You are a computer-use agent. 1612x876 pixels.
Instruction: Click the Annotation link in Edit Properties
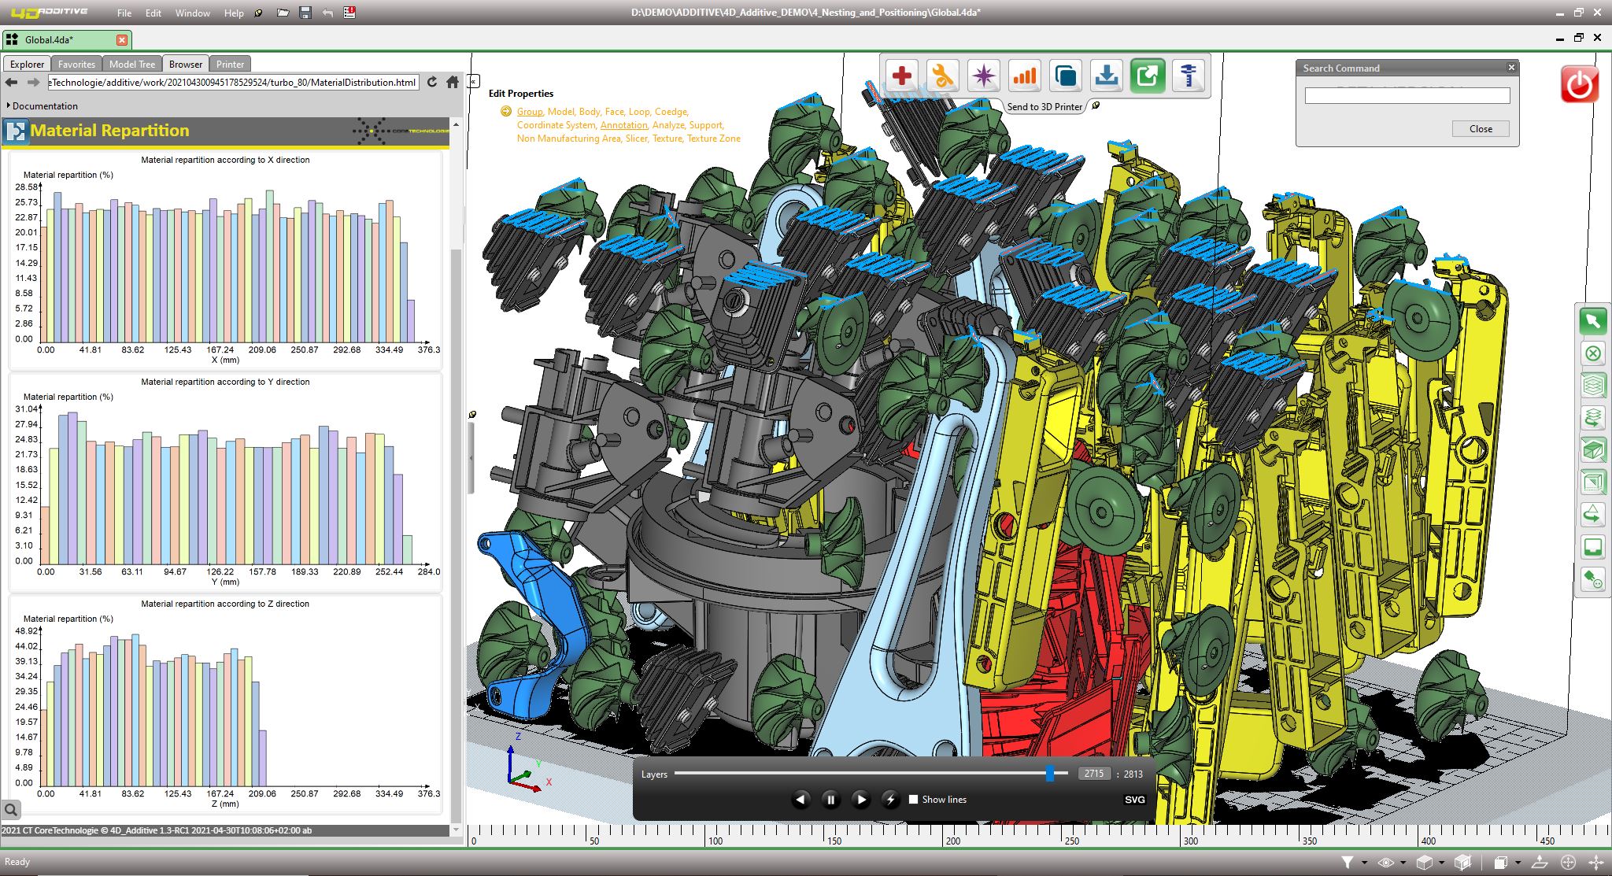point(623,125)
